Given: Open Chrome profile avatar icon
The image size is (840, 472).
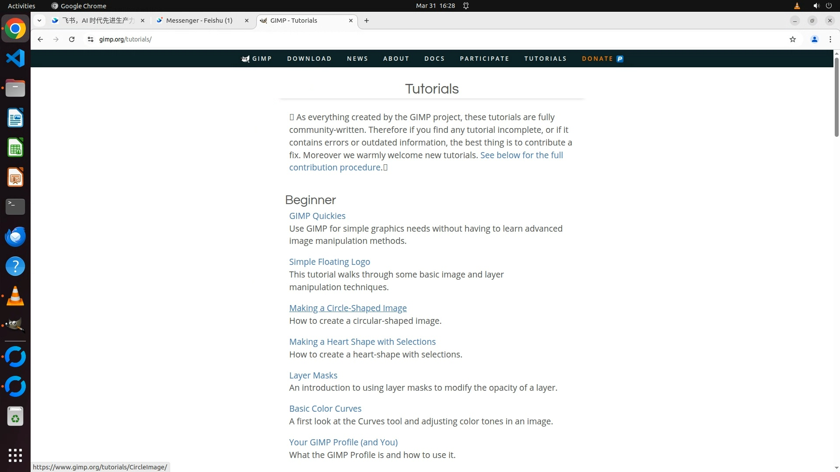Looking at the screenshot, I should [x=814, y=39].
